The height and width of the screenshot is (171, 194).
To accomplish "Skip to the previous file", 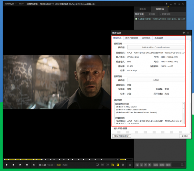I will 20,165.
